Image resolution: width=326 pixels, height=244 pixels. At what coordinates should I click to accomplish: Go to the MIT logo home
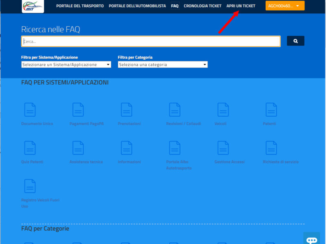pos(33,6)
